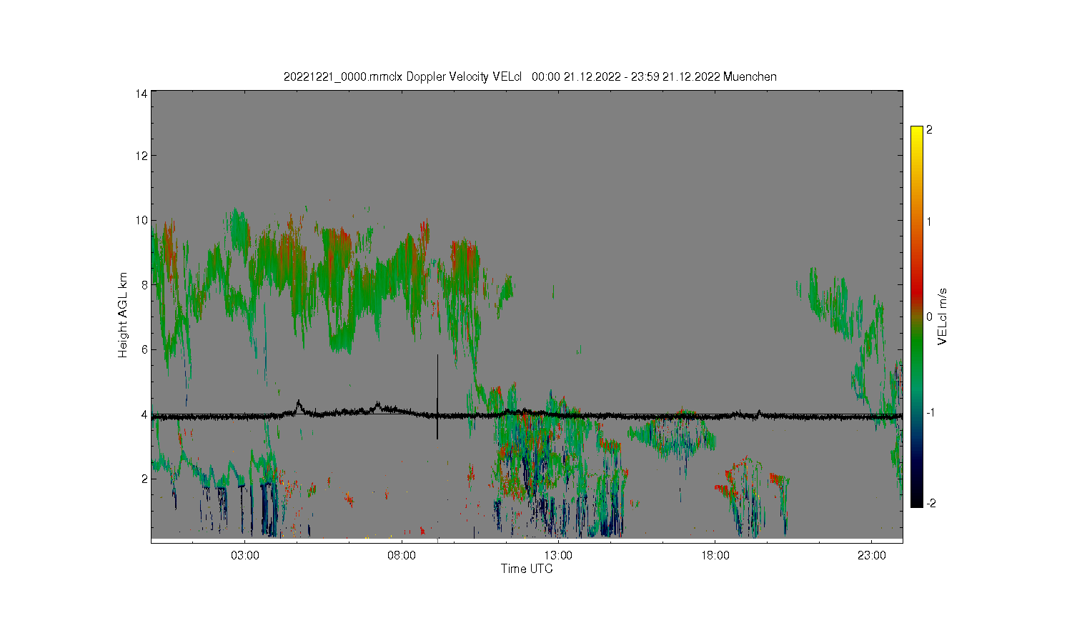Image resolution: width=1072 pixels, height=643 pixels.
Task: Click the '08:00' time tick label
Action: 402,555
